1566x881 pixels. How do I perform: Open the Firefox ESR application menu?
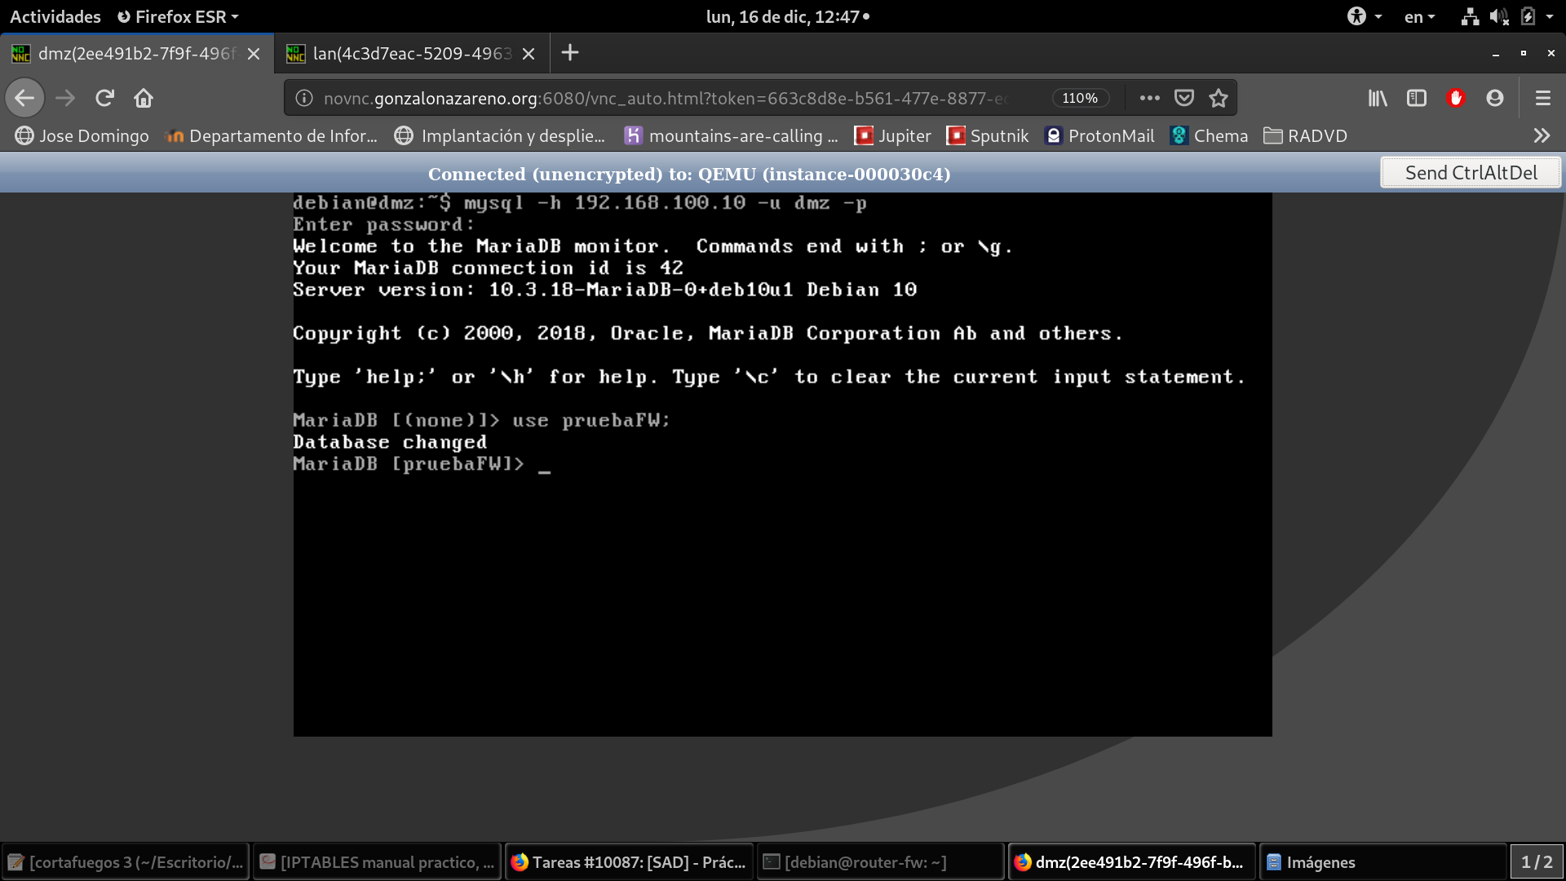[x=178, y=16]
